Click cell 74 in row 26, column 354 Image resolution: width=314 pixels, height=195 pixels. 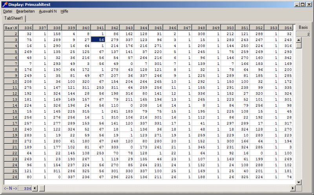(x=286, y=177)
